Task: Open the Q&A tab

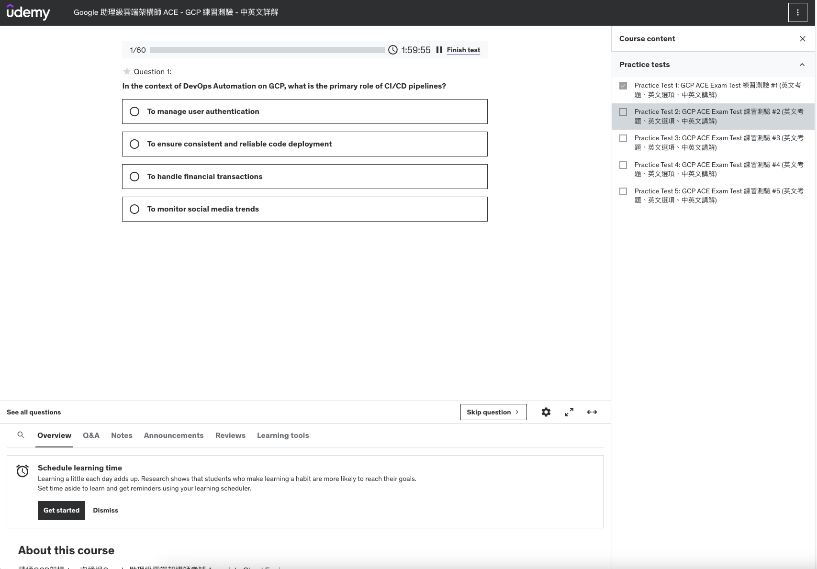Action: click(91, 435)
